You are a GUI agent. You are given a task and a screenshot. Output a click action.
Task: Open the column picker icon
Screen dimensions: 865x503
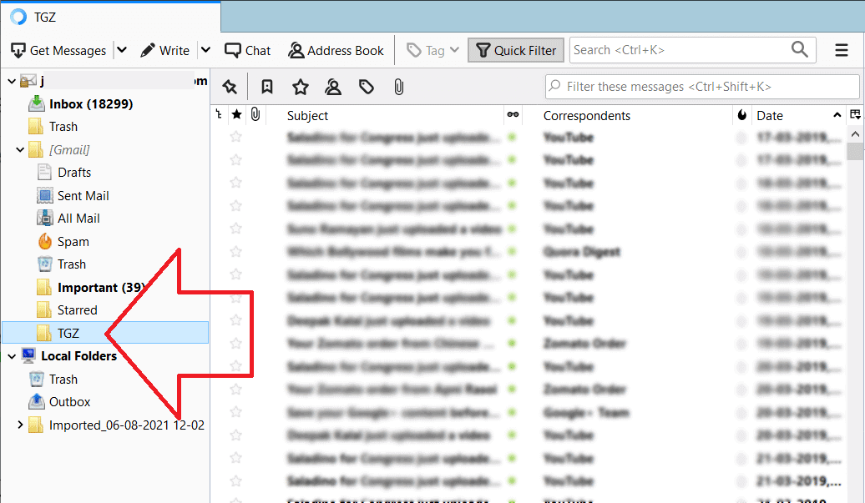855,114
